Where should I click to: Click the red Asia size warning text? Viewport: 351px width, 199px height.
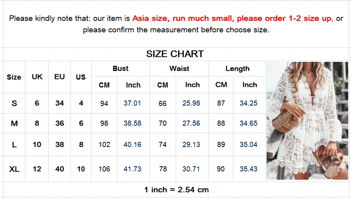[233, 18]
